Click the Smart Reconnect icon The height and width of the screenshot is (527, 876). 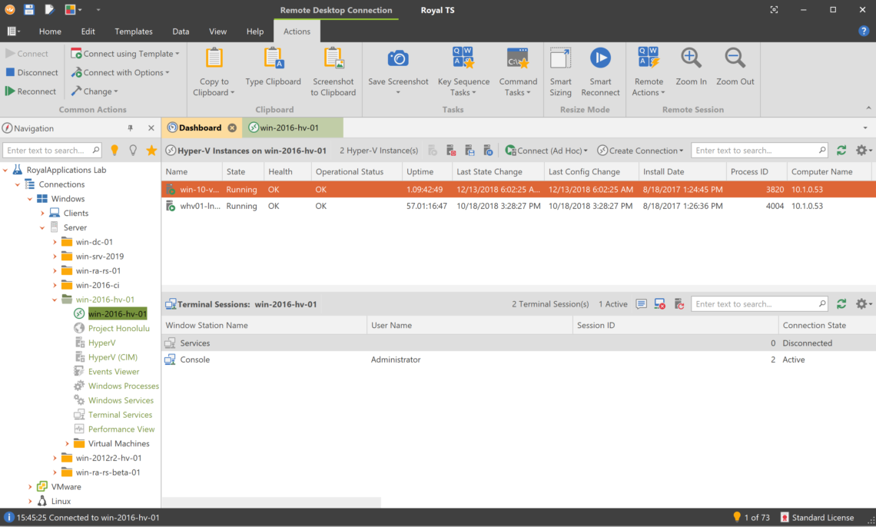click(600, 59)
